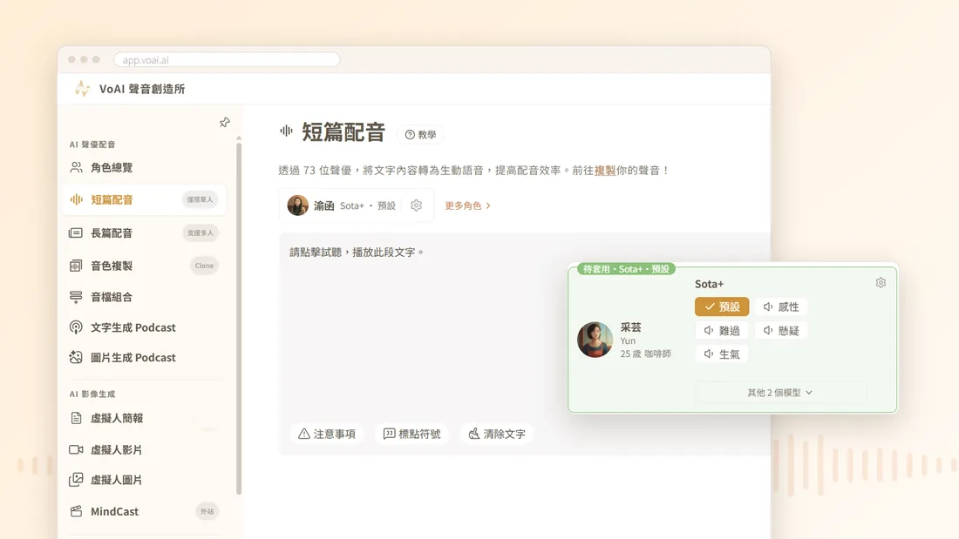
Task: Preview the 感性 style
Action: (x=781, y=307)
